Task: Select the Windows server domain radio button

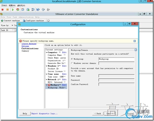Action: pos(72,63)
